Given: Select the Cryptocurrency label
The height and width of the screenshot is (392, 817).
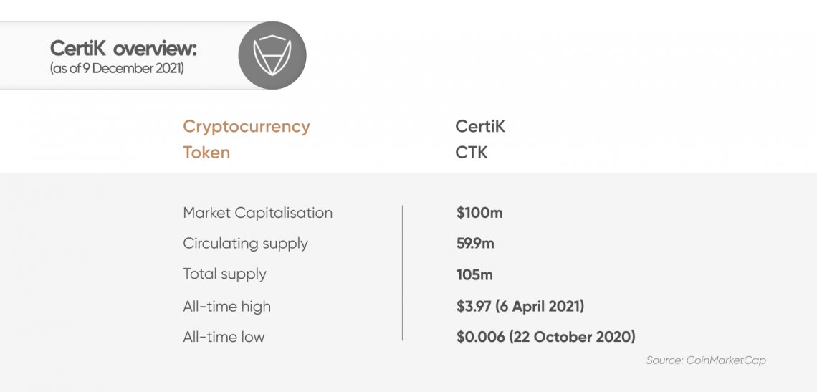Looking at the screenshot, I should point(247,127).
